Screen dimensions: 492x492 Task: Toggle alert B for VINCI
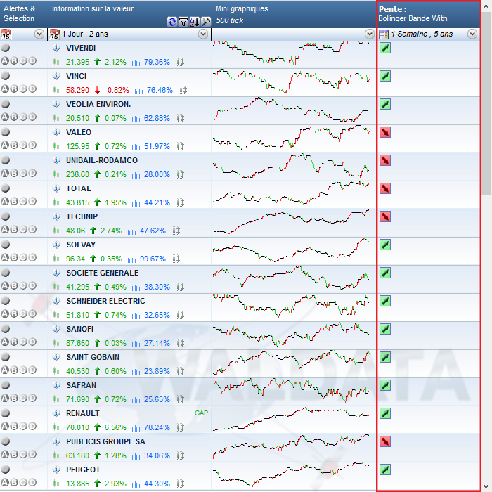[x=14, y=89]
